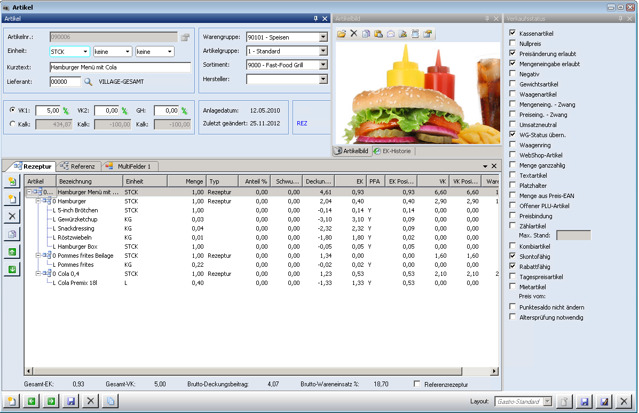Image resolution: width=639 pixels, height=413 pixels.
Task: Click the supplier search magnifier icon
Action: click(89, 82)
